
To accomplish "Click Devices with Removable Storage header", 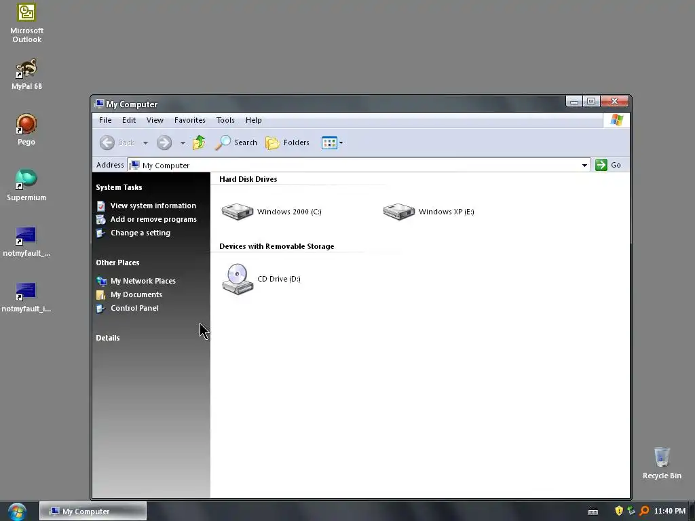I will [277, 246].
